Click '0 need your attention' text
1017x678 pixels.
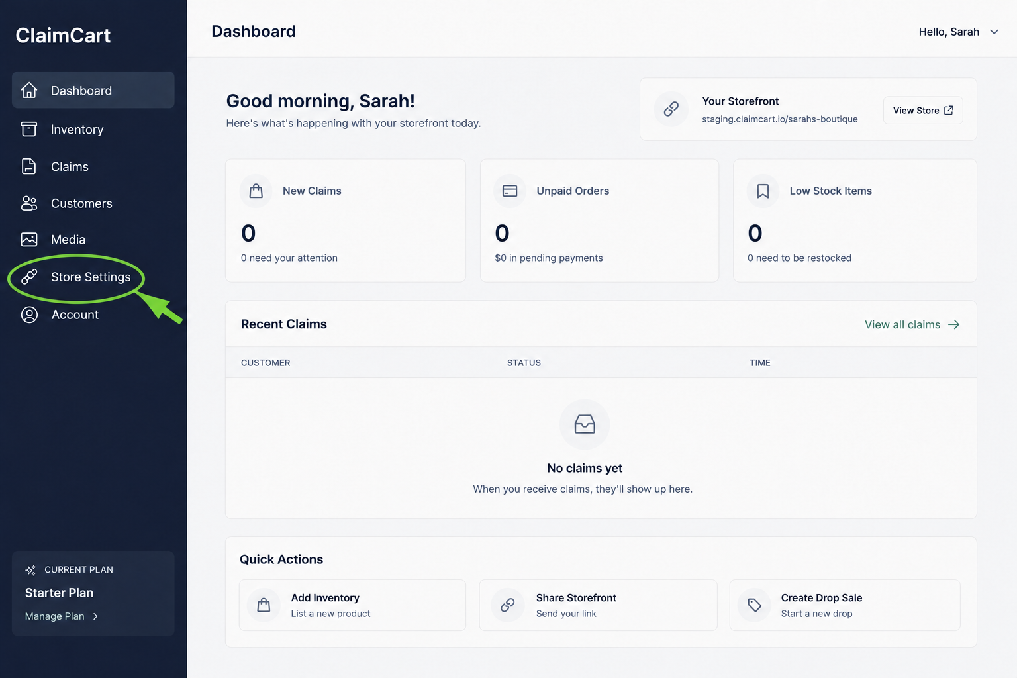click(289, 258)
